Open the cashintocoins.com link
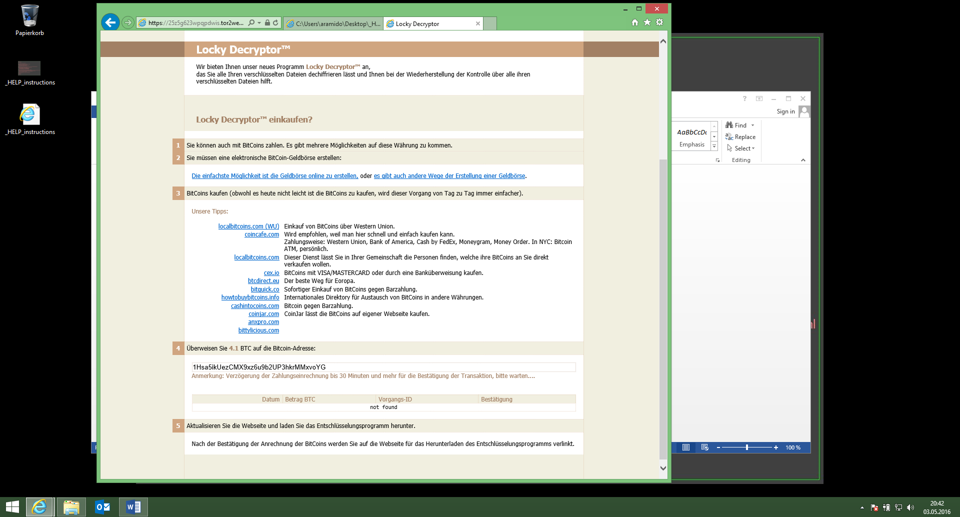 [x=255, y=306]
